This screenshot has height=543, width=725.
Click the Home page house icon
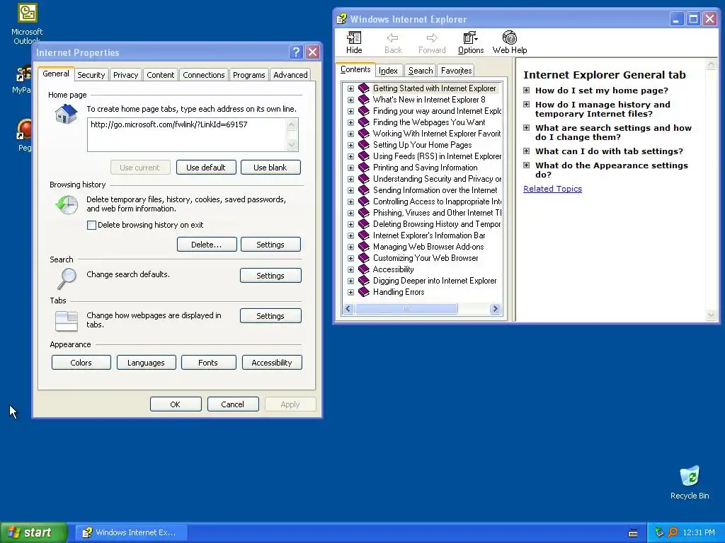[x=66, y=114]
